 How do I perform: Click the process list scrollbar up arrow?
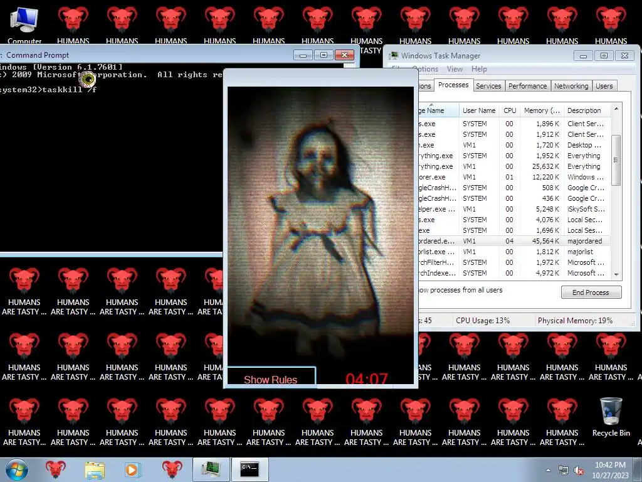[616, 109]
